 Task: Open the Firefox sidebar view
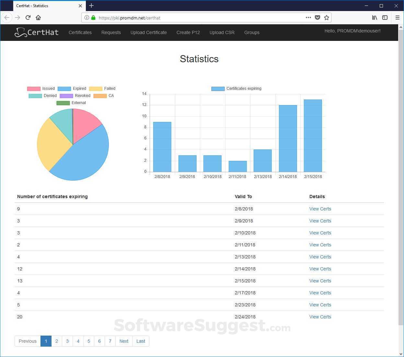385,18
